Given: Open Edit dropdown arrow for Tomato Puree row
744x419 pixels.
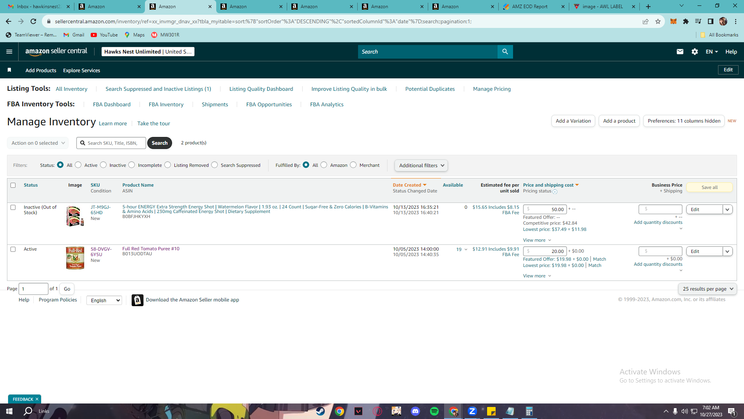Looking at the screenshot, I should pos(728,251).
